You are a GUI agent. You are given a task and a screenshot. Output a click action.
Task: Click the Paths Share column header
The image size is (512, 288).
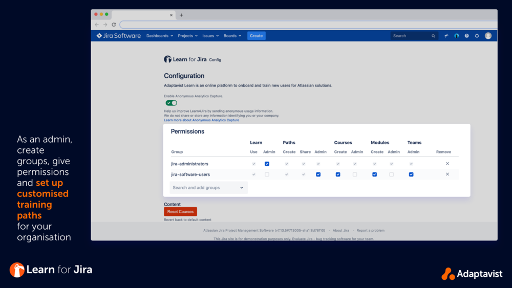(305, 151)
